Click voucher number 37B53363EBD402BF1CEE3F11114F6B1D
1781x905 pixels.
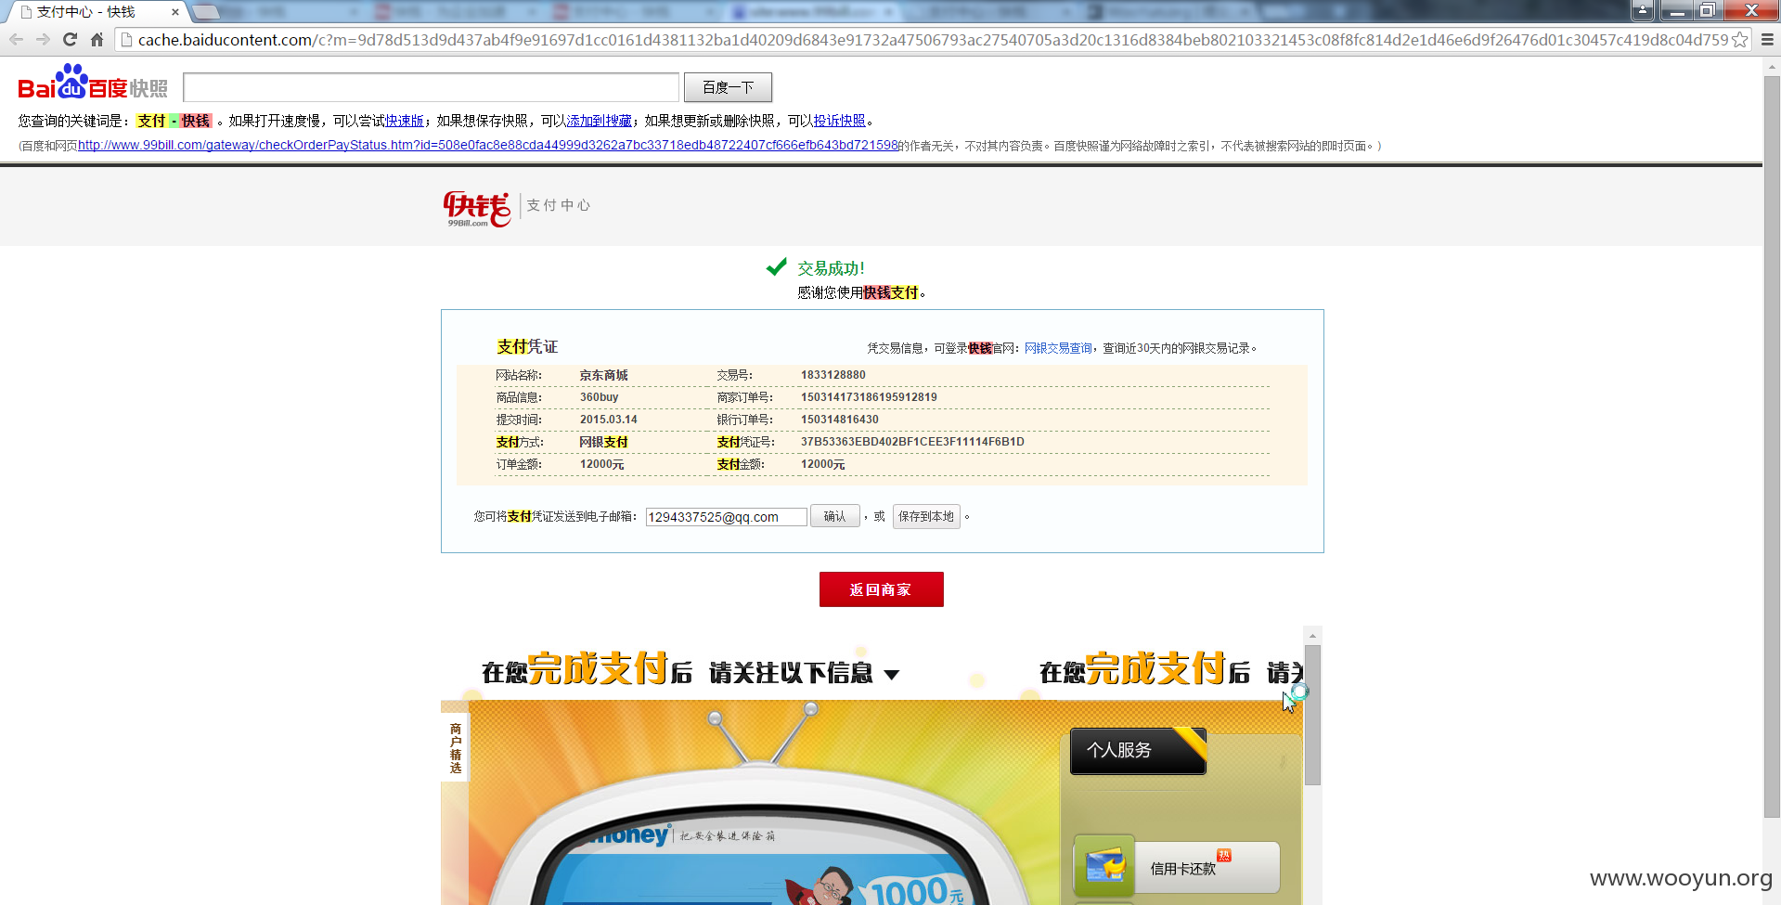click(912, 442)
